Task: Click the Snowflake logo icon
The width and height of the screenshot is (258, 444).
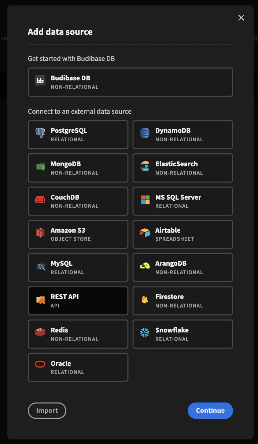Action: point(145,333)
